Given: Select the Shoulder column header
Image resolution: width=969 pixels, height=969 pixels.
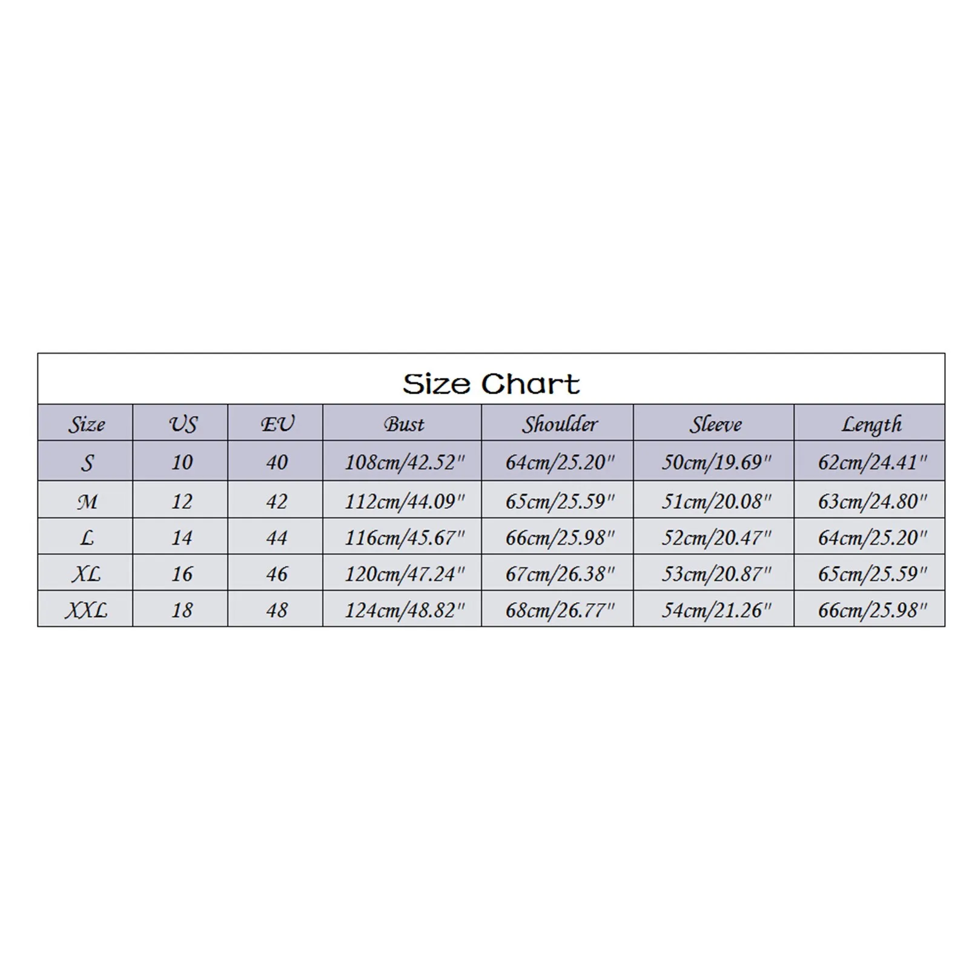Looking at the screenshot, I should point(560,424).
